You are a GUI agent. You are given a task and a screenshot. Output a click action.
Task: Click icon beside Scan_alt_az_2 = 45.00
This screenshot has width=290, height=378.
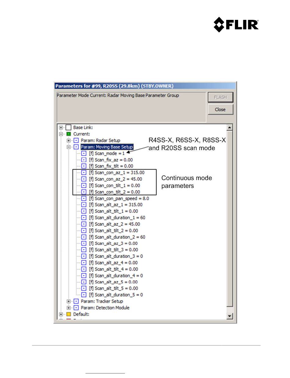pyautogui.click(x=84, y=224)
